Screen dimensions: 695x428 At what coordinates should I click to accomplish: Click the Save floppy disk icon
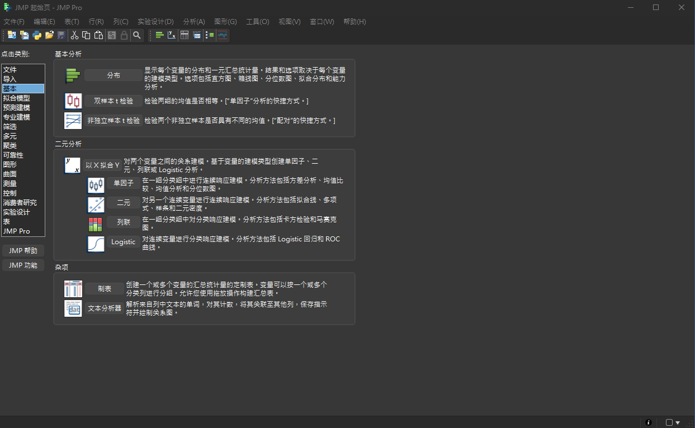62,35
